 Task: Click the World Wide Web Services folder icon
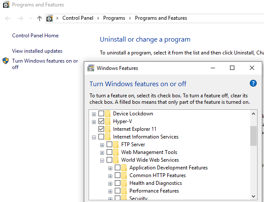pos(116,160)
